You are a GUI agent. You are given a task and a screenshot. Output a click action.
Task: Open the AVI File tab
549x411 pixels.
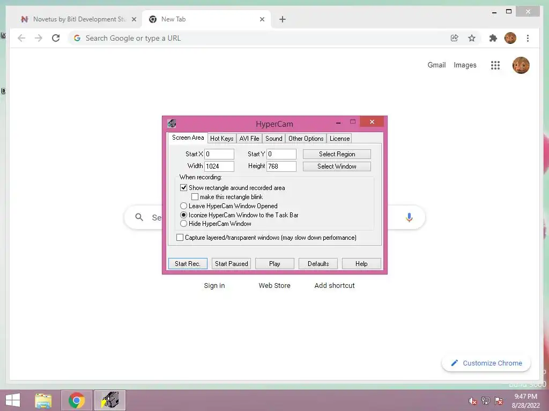coord(249,139)
